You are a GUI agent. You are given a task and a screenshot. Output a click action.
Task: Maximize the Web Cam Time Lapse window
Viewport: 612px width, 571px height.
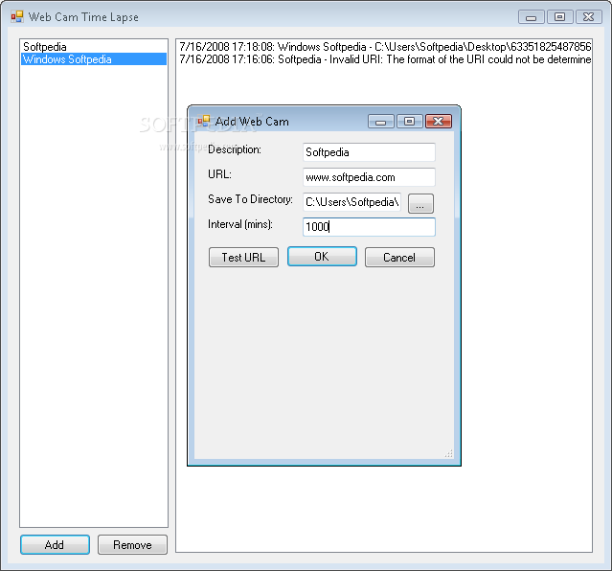pos(560,17)
